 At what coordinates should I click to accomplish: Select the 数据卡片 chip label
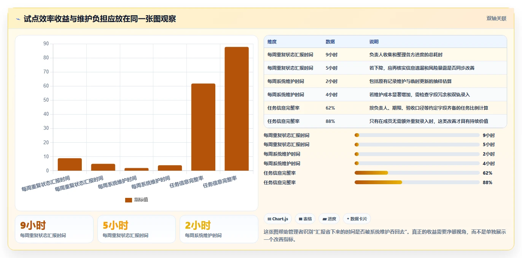tap(359, 219)
